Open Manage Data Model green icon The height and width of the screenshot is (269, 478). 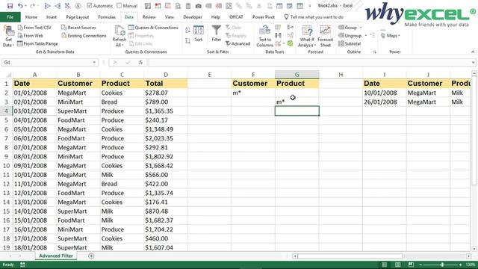tap(291, 44)
